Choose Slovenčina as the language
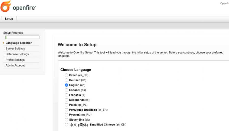Viewport: 229px width, 131px height. pyautogui.click(x=66, y=120)
